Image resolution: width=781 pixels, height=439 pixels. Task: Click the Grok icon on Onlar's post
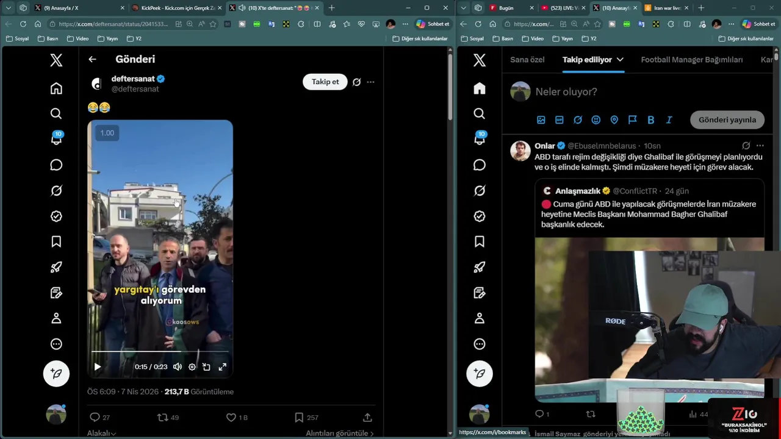pos(746,146)
